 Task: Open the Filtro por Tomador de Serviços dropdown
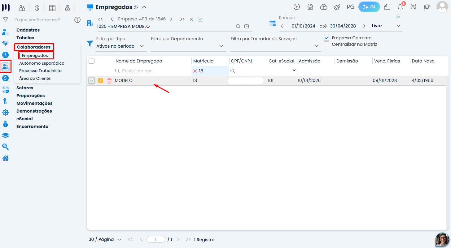pos(275,46)
